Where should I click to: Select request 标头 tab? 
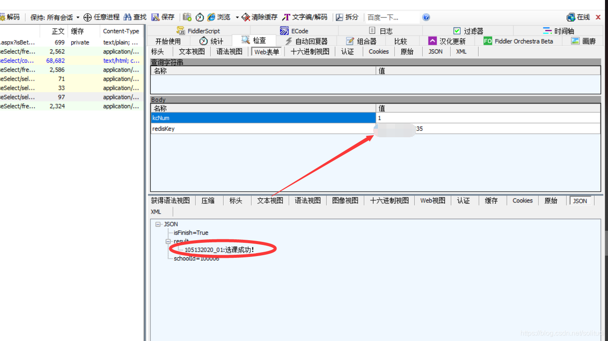click(158, 51)
